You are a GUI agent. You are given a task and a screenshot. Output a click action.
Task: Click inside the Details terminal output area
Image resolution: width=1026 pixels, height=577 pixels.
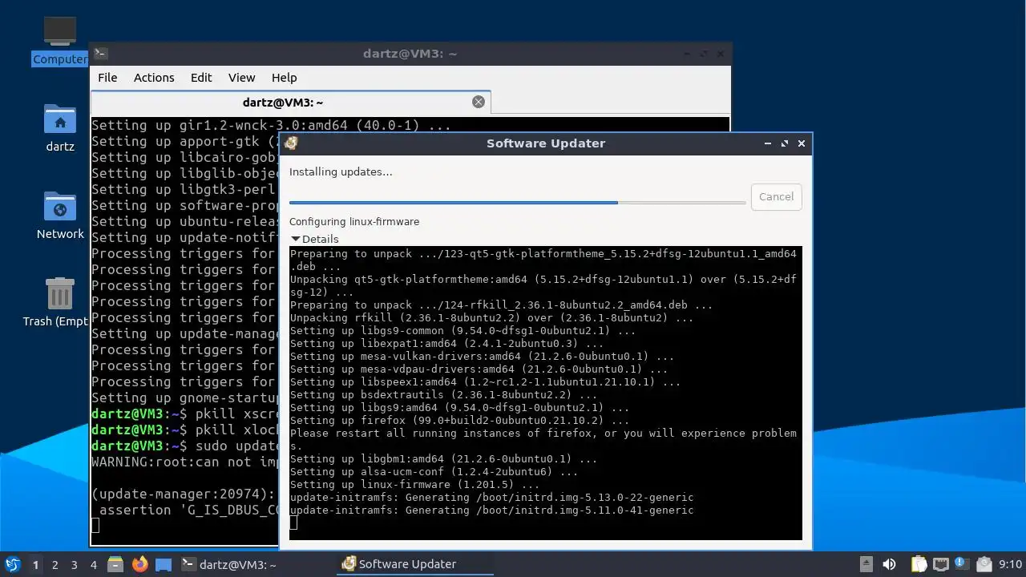546,393
